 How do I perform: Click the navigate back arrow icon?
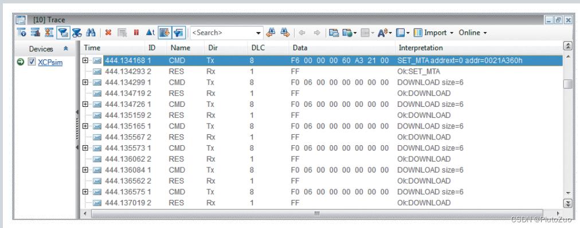pos(302,33)
